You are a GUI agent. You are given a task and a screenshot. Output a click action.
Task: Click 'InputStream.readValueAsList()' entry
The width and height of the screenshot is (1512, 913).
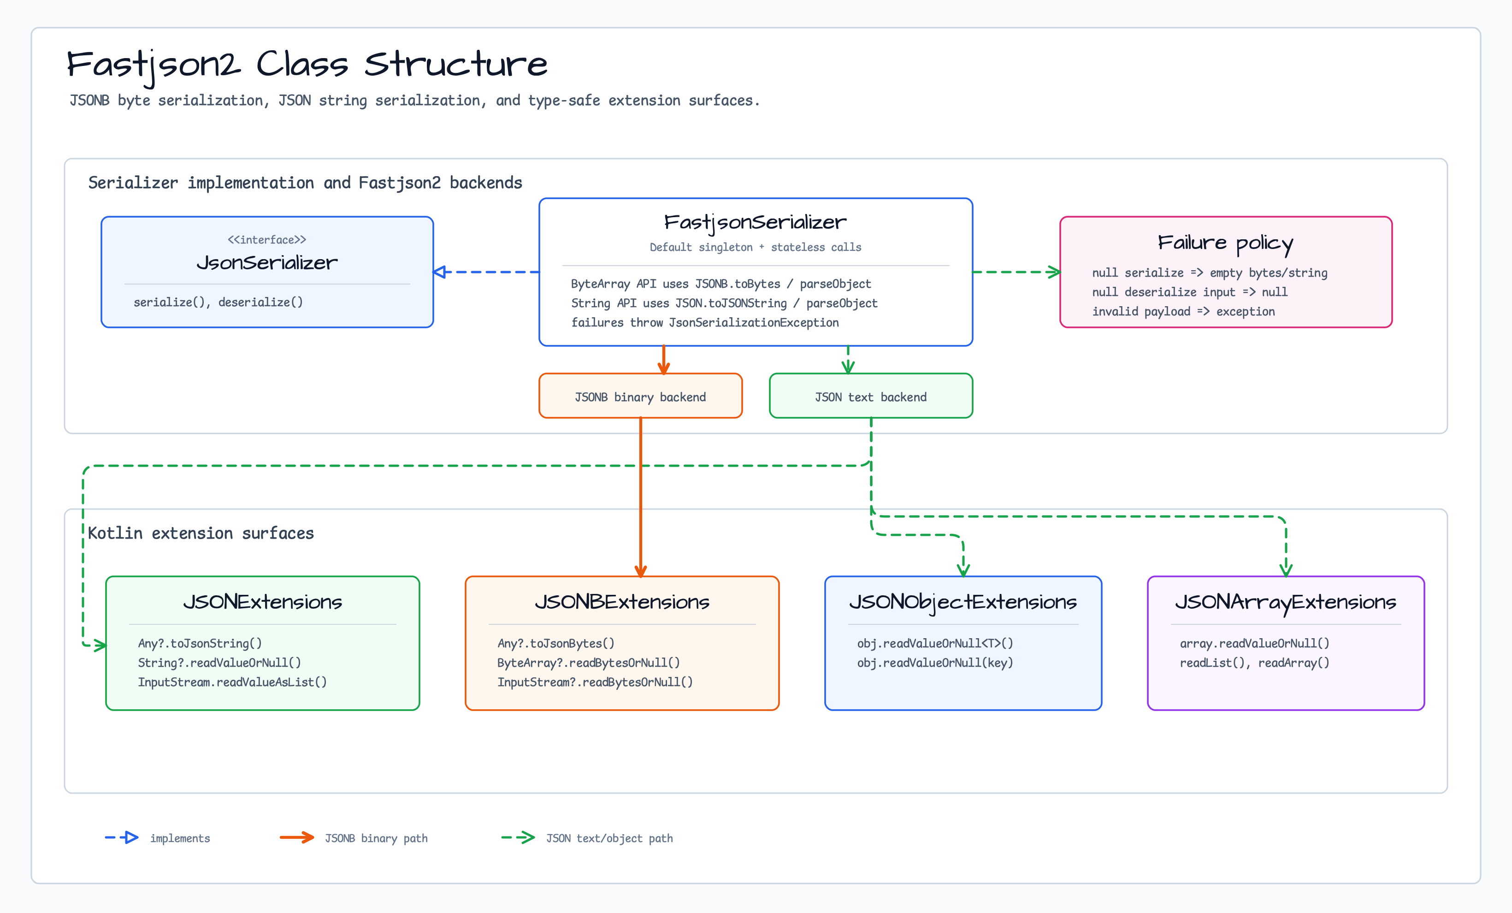click(x=233, y=682)
